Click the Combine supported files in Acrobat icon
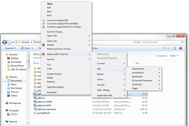The height and width of the screenshot is (126, 189). coord(44,27)
